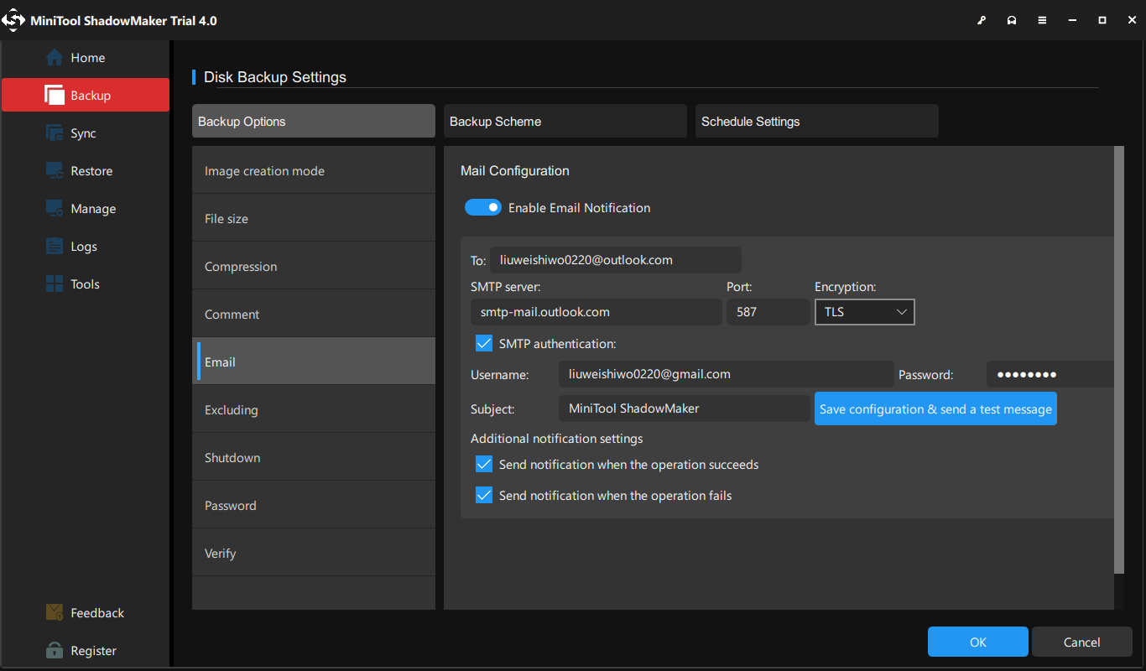Switch to the Schedule Settings tab
The height and width of the screenshot is (671, 1146).
pyautogui.click(x=816, y=122)
